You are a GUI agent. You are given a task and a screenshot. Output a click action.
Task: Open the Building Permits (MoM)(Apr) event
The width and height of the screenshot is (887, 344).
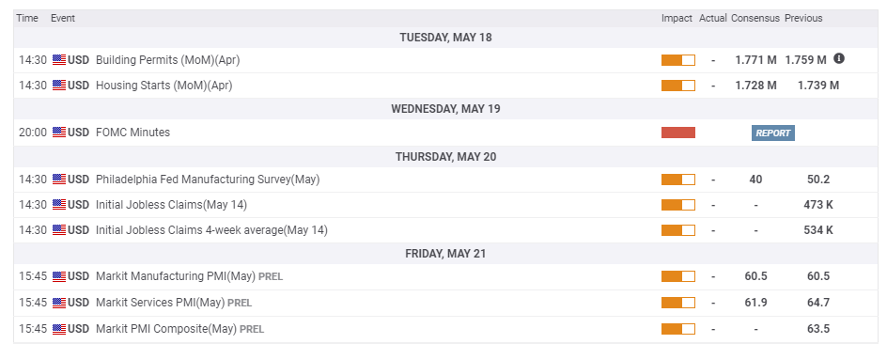[x=168, y=60]
